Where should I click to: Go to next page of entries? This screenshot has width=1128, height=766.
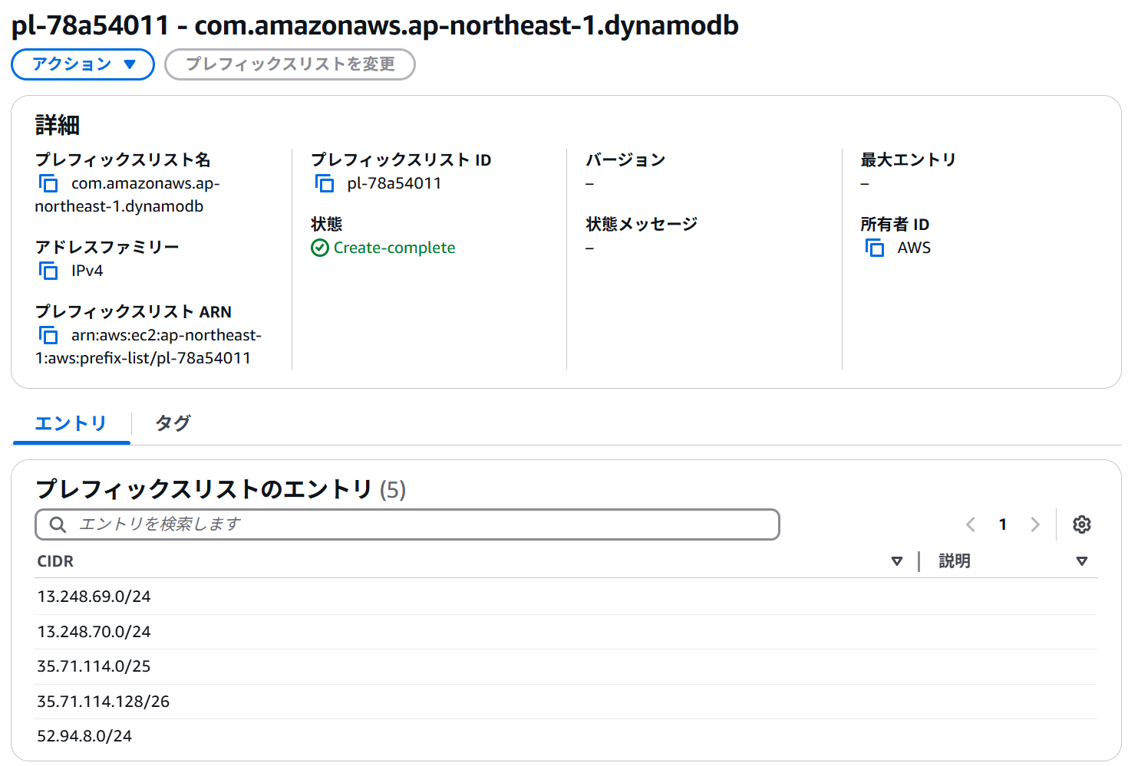(1035, 524)
